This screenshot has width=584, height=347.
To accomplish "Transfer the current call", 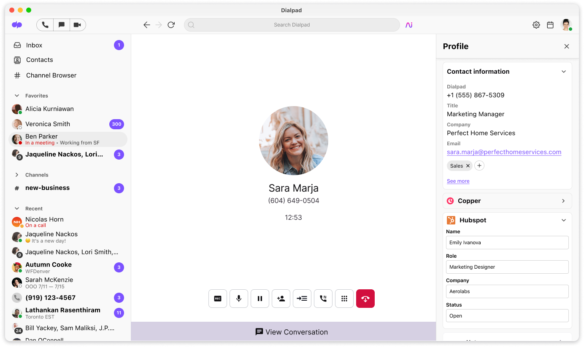I will pos(302,298).
